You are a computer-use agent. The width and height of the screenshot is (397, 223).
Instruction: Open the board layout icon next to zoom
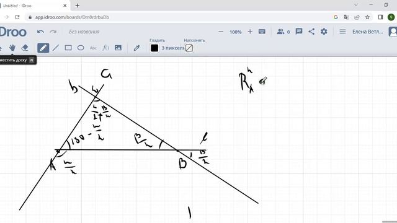pyautogui.click(x=262, y=32)
